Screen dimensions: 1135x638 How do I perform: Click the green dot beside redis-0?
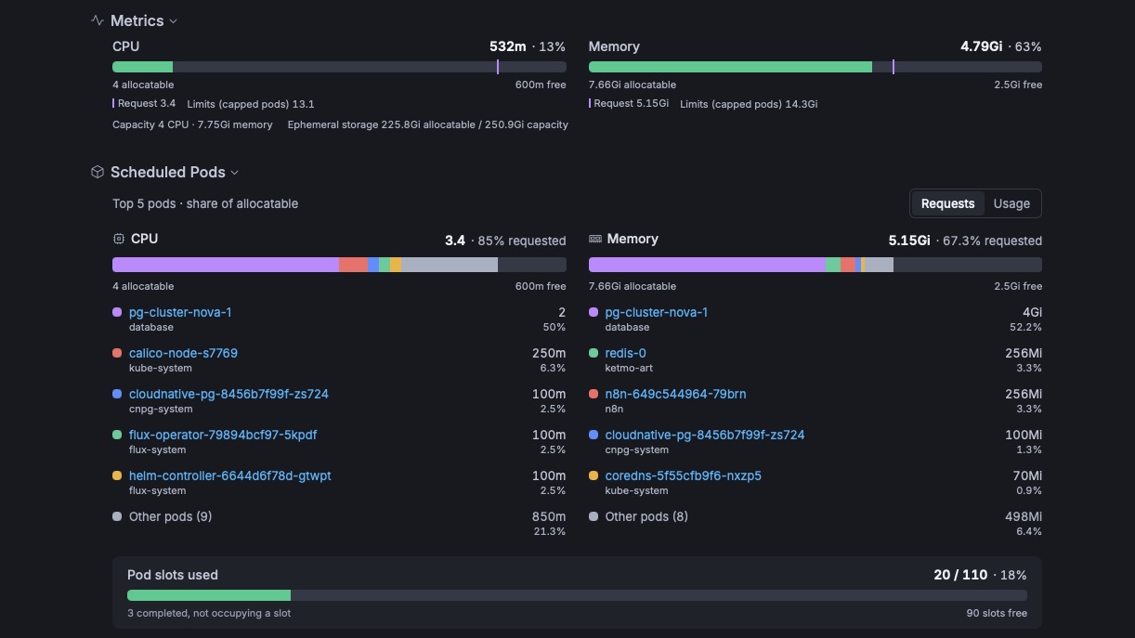[594, 353]
